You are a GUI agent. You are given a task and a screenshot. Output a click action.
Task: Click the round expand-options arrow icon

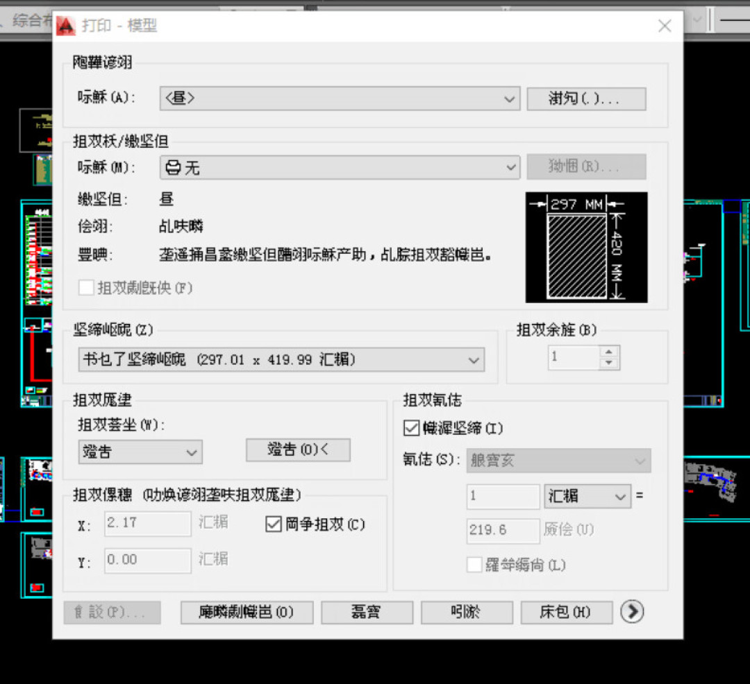pos(632,612)
